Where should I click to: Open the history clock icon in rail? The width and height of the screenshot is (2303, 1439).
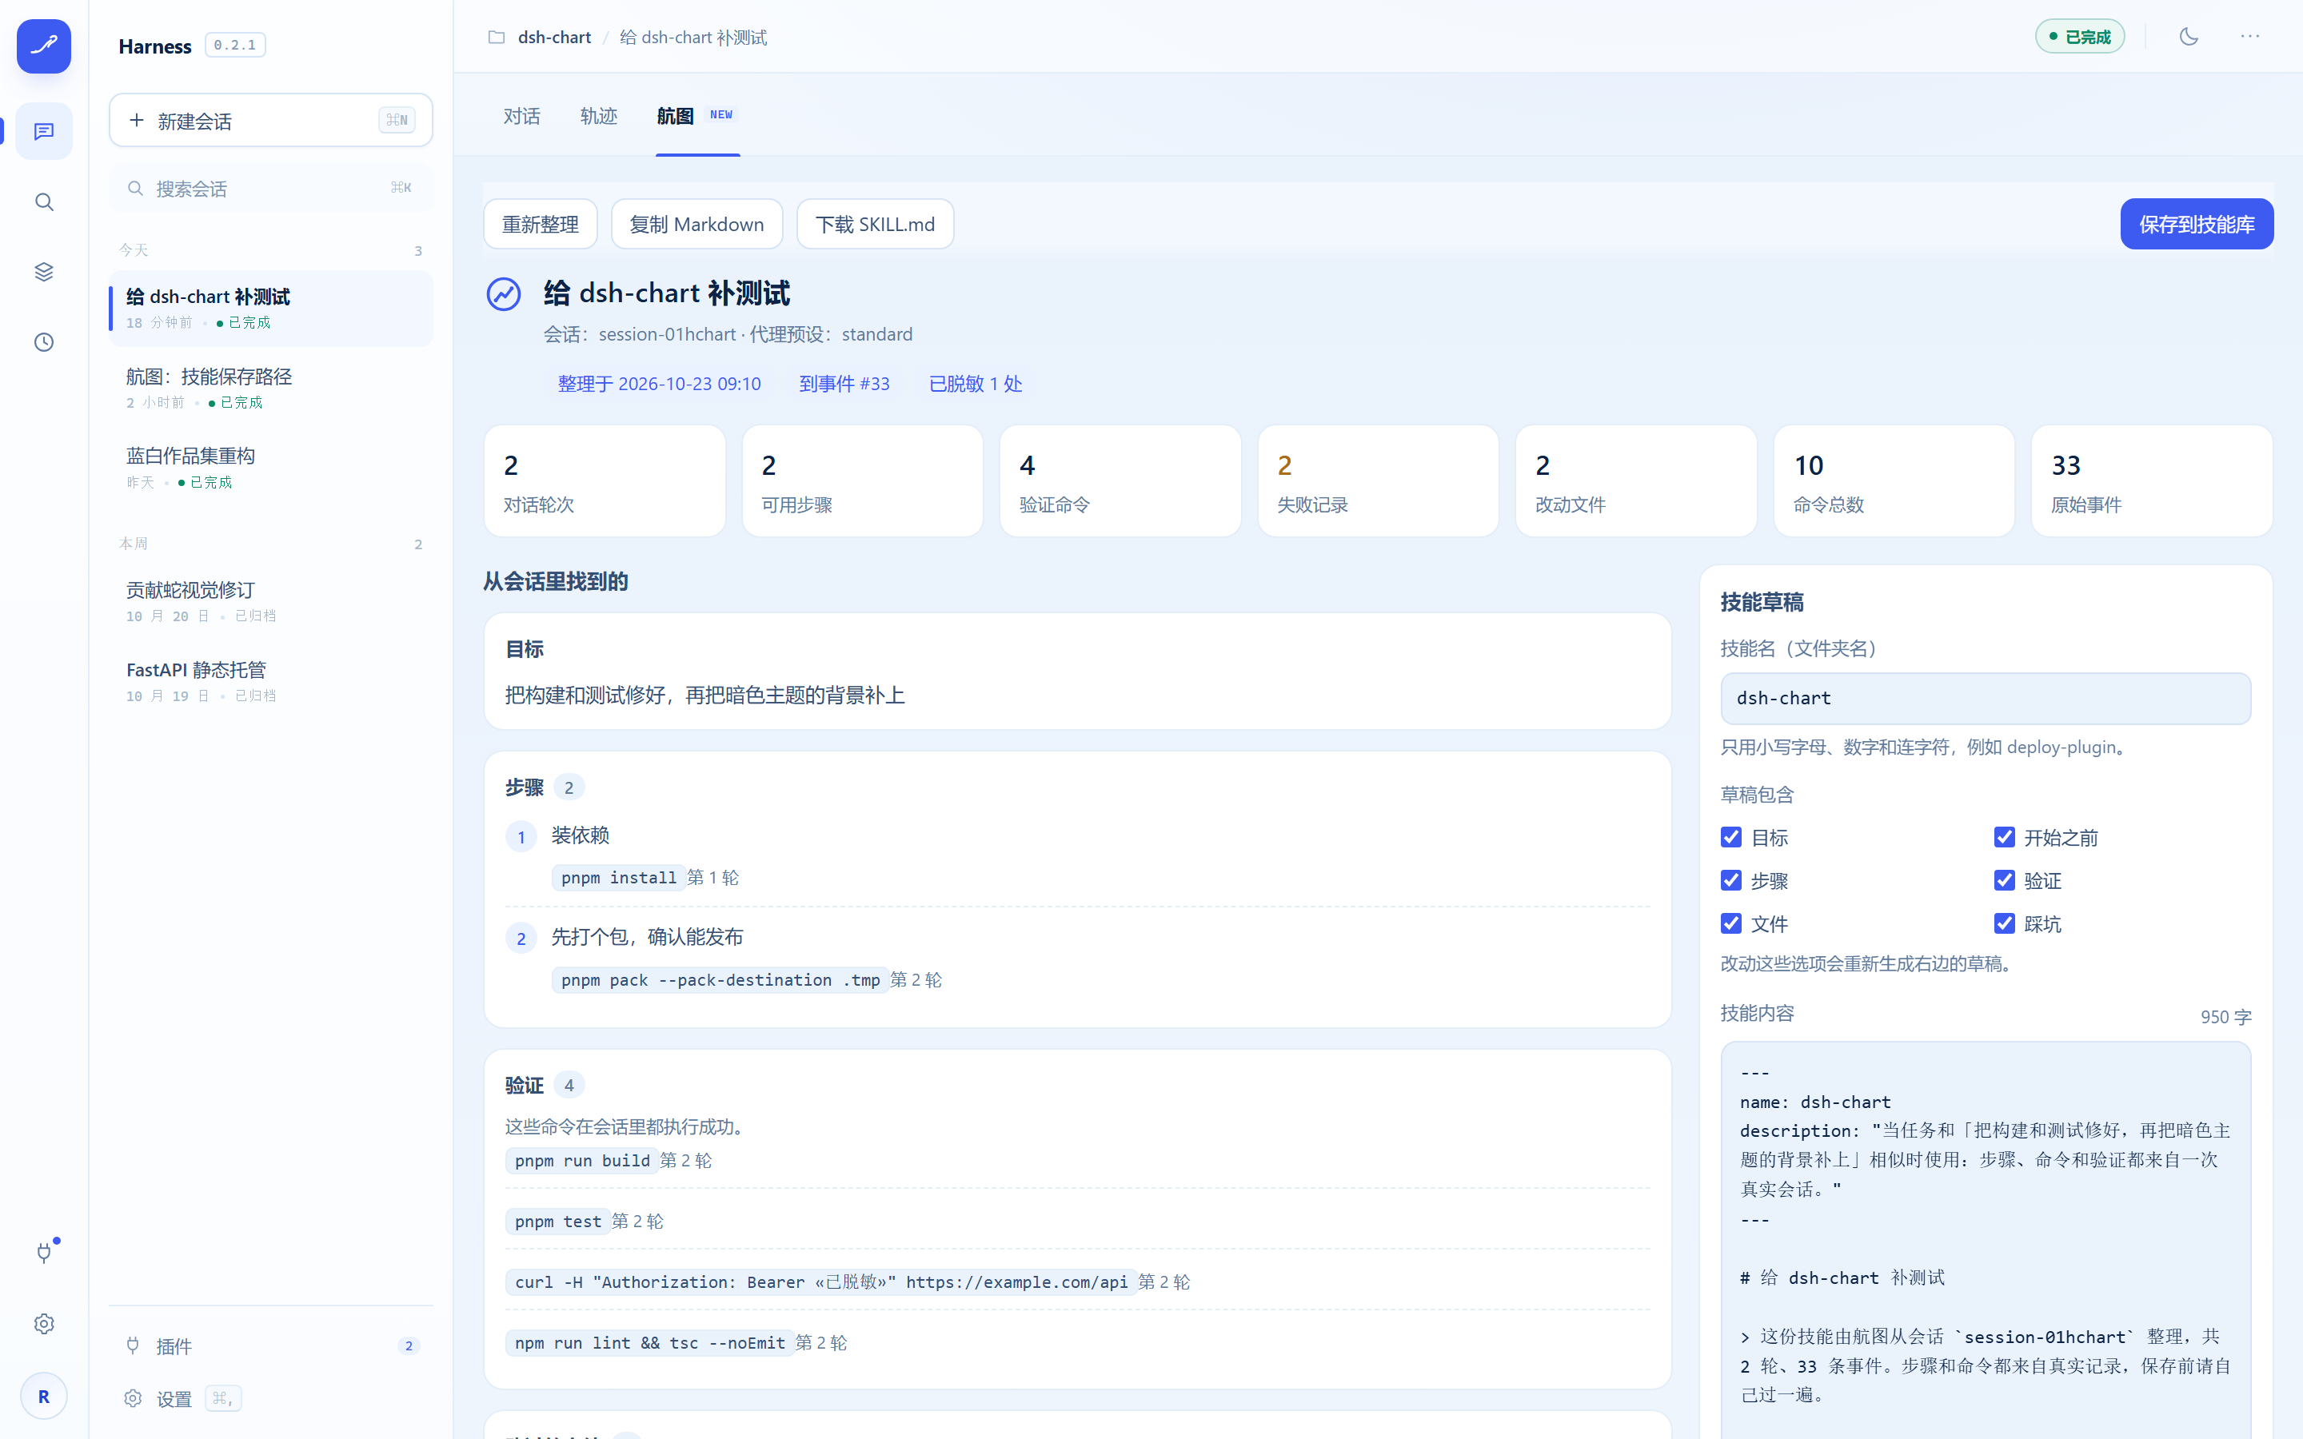coord(44,341)
